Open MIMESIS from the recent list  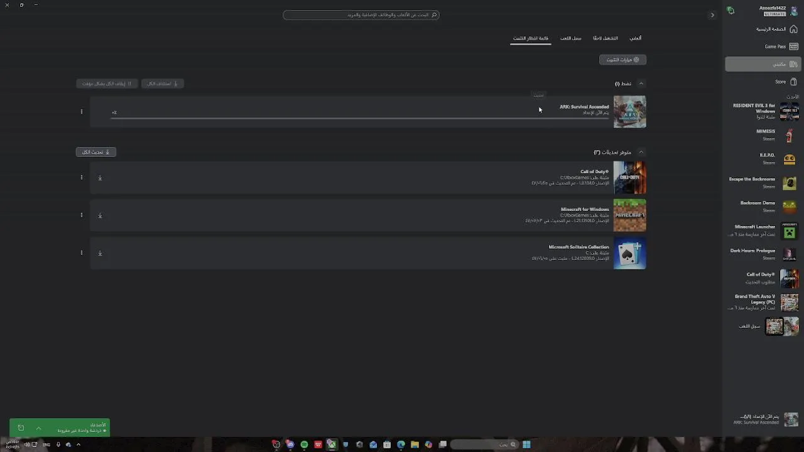tap(763, 135)
